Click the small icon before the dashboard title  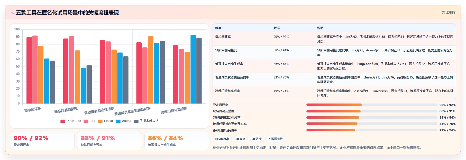12,13
